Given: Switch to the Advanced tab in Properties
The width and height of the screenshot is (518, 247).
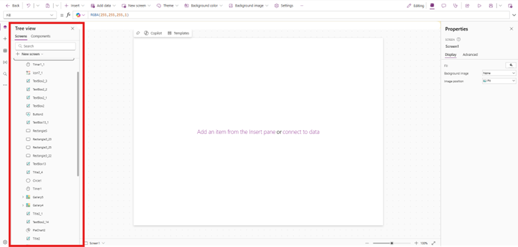Looking at the screenshot, I should tap(470, 54).
